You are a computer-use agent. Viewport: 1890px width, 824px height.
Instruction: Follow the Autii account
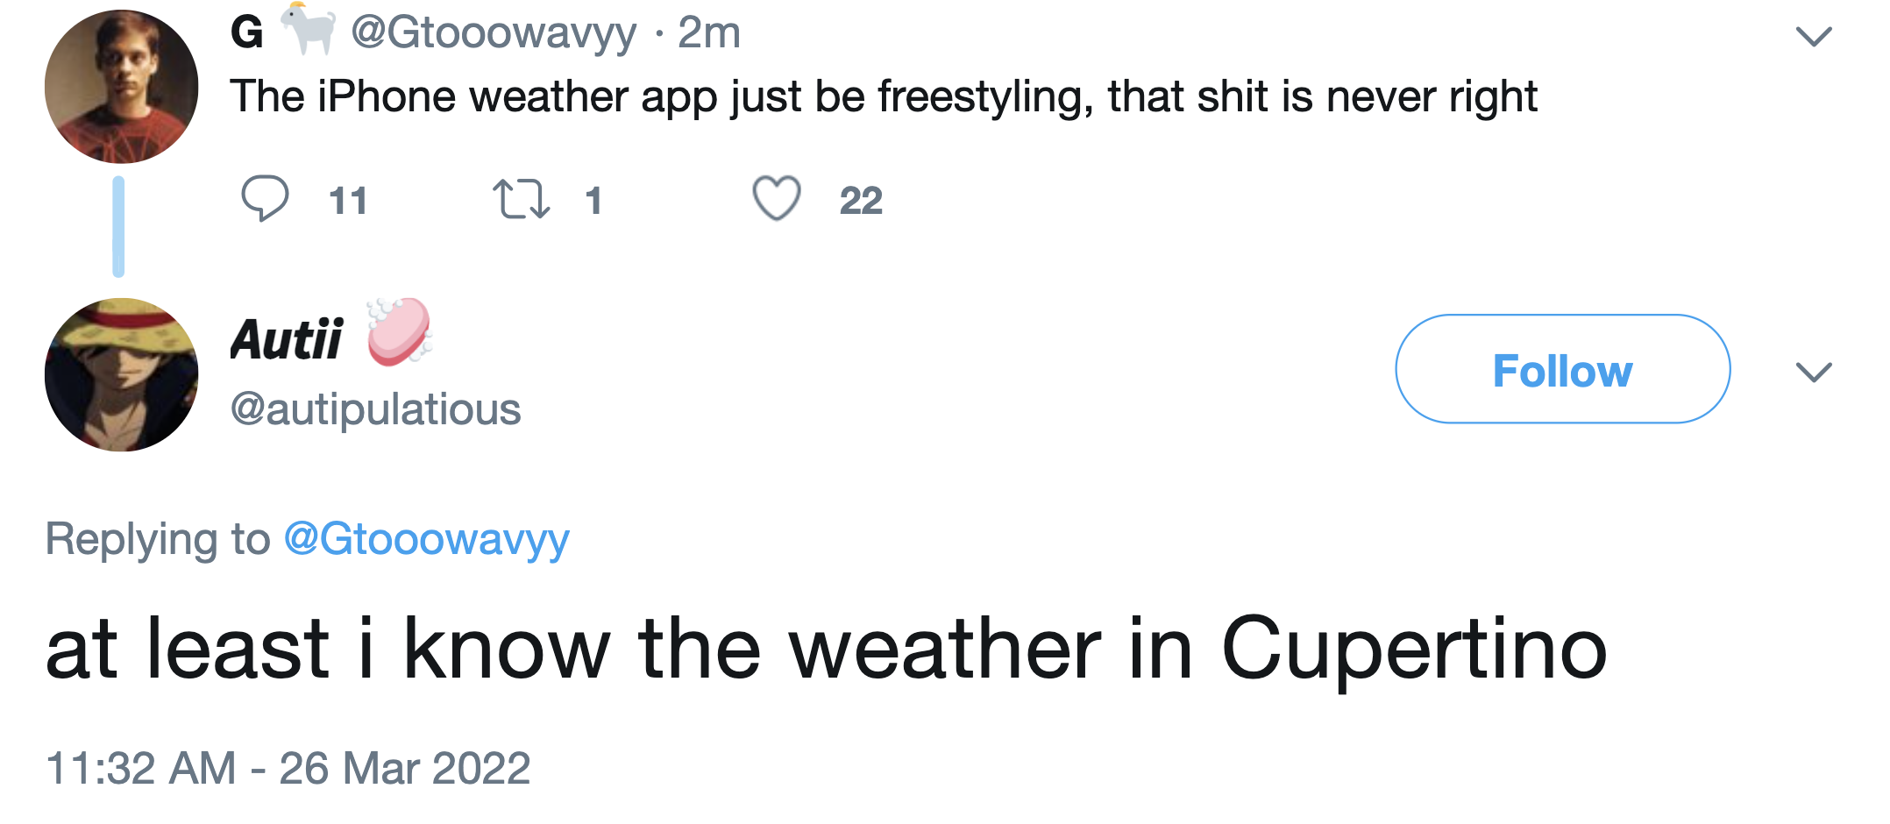click(1562, 369)
